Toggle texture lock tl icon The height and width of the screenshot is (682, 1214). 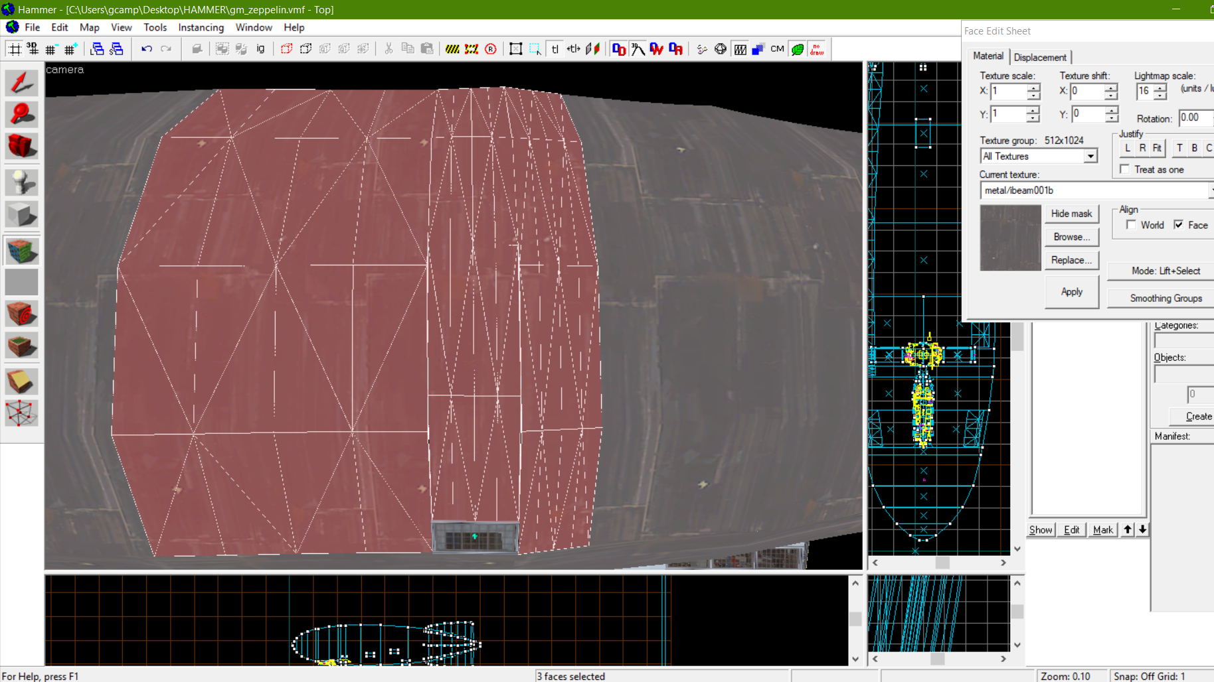(x=555, y=49)
